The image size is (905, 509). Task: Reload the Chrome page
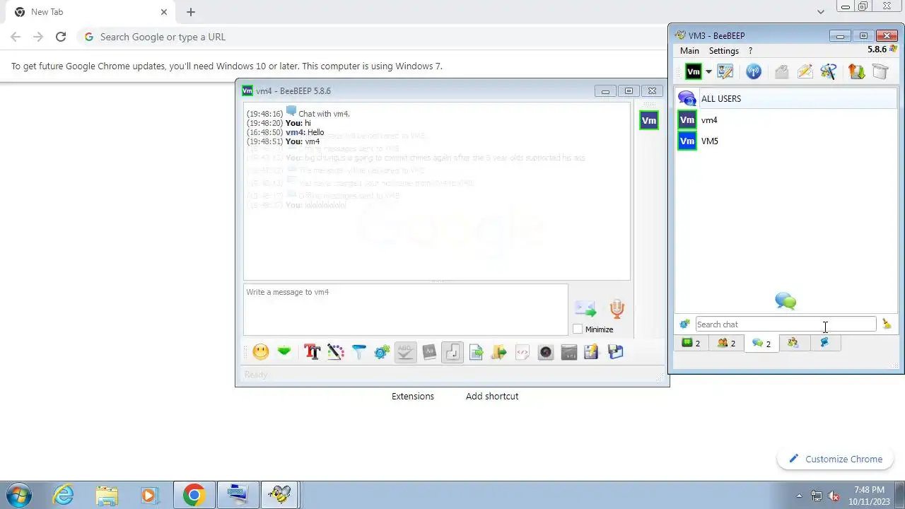tap(61, 37)
